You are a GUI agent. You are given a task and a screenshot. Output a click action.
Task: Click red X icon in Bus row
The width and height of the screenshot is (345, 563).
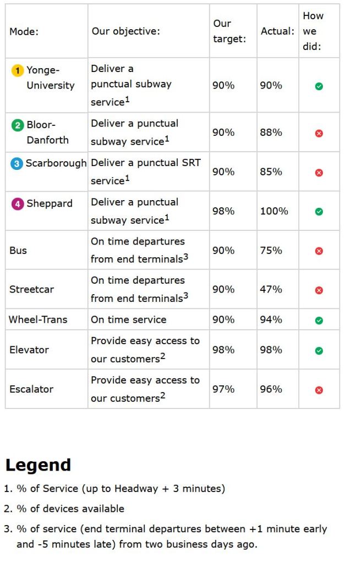pyautogui.click(x=319, y=251)
